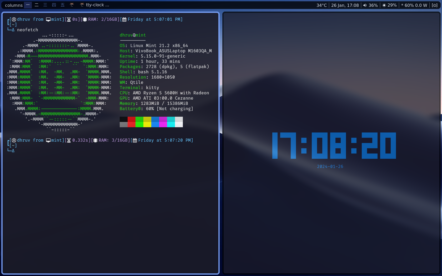Click the user icon in the second prompt
The width and height of the screenshot is (442, 276).
point(14,140)
